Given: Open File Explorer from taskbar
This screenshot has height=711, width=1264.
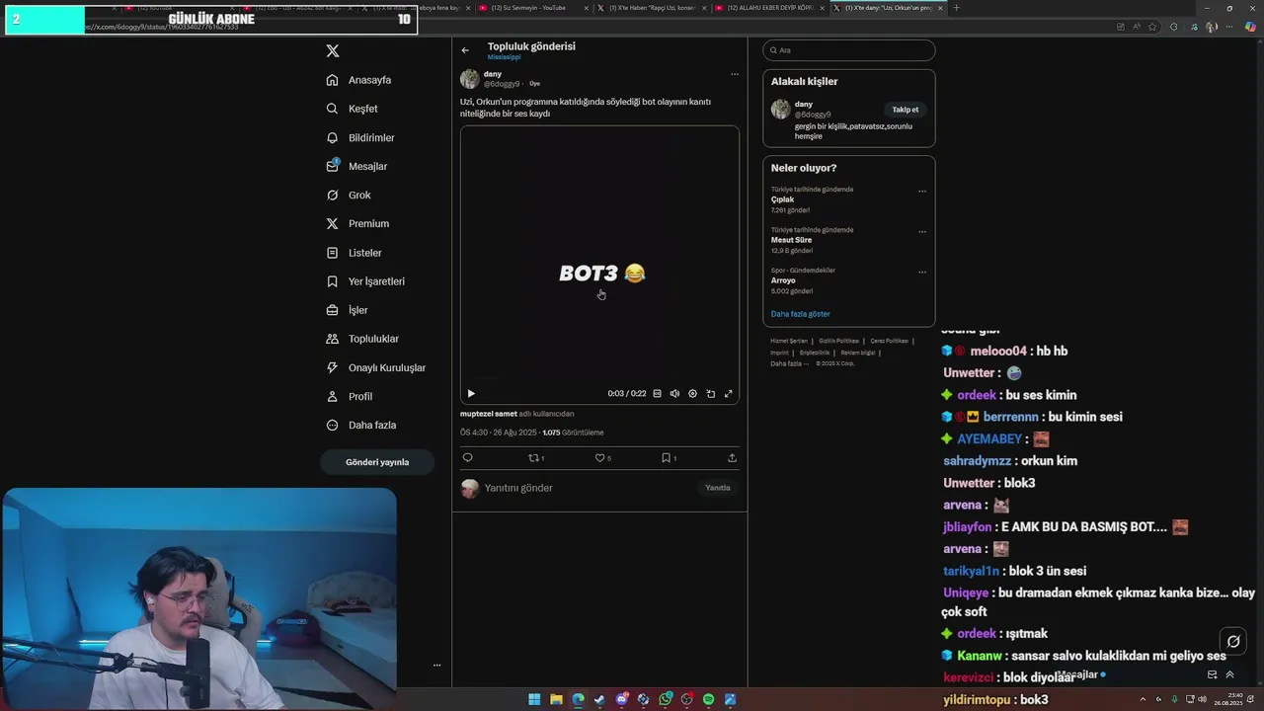Looking at the screenshot, I should 556,699.
